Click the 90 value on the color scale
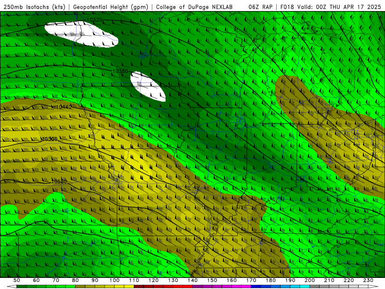This screenshot has height=289, width=385. pos(95,280)
